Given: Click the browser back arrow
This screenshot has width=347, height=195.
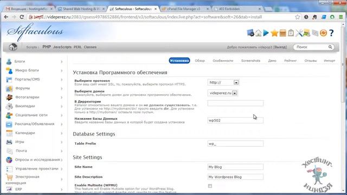Looking at the screenshot, I should (6, 17).
